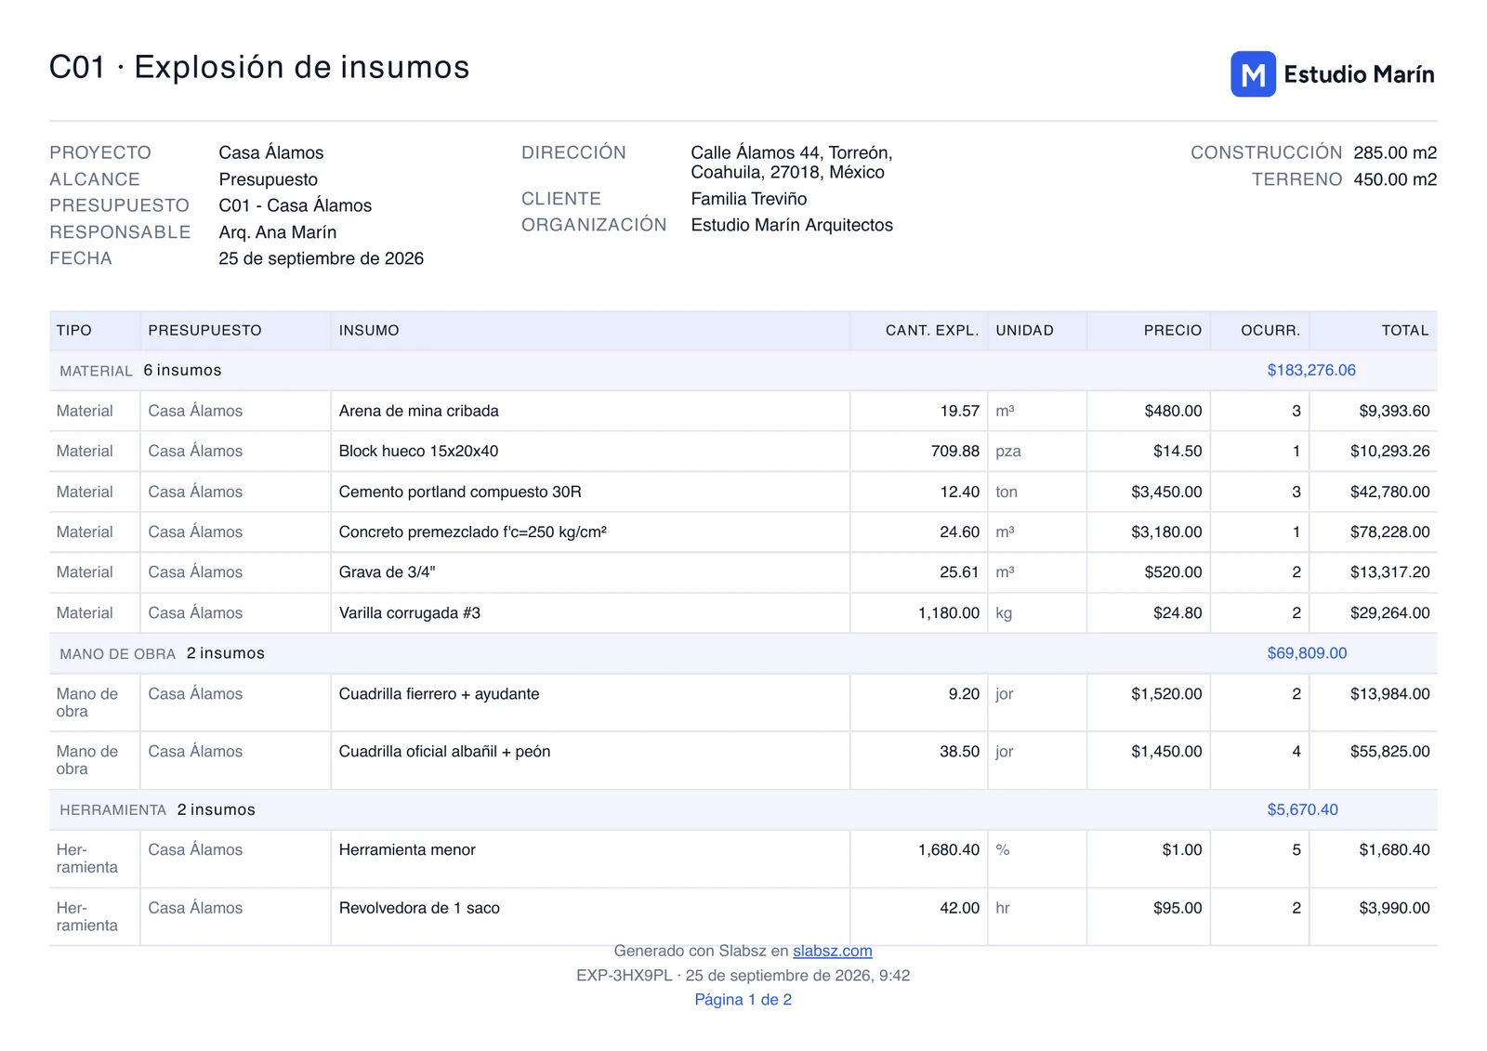Click 'Estudio Marín Arquitectos' organization value
The image size is (1487, 1051).
tap(792, 225)
